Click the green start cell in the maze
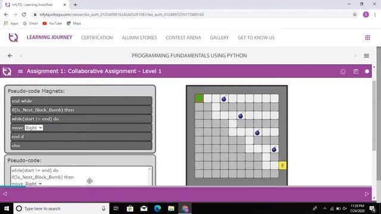 pos(199,98)
